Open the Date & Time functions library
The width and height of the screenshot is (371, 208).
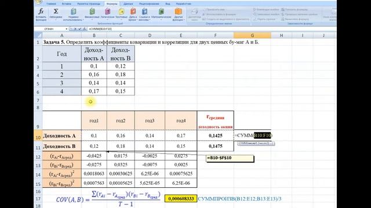133,14
